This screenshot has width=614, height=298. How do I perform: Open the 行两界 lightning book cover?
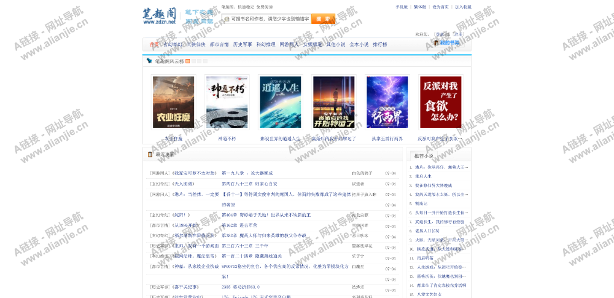387,102
